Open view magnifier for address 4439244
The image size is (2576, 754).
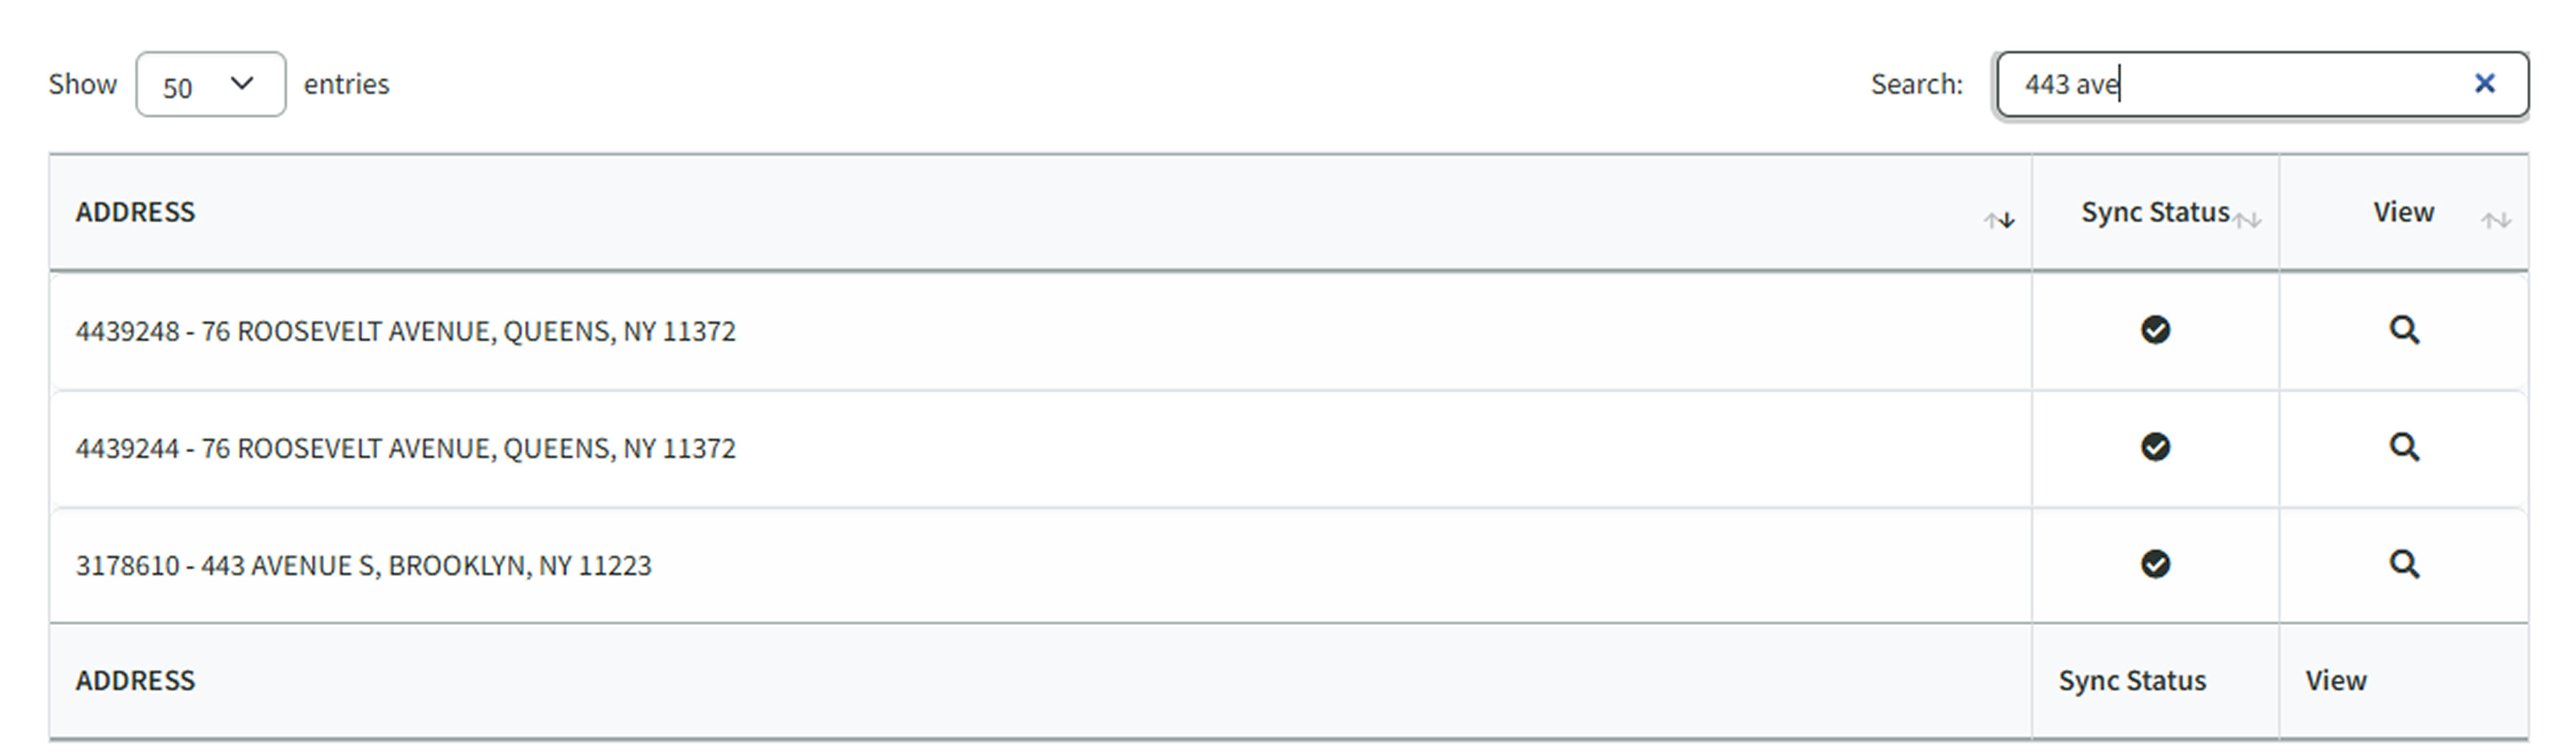(x=2404, y=447)
